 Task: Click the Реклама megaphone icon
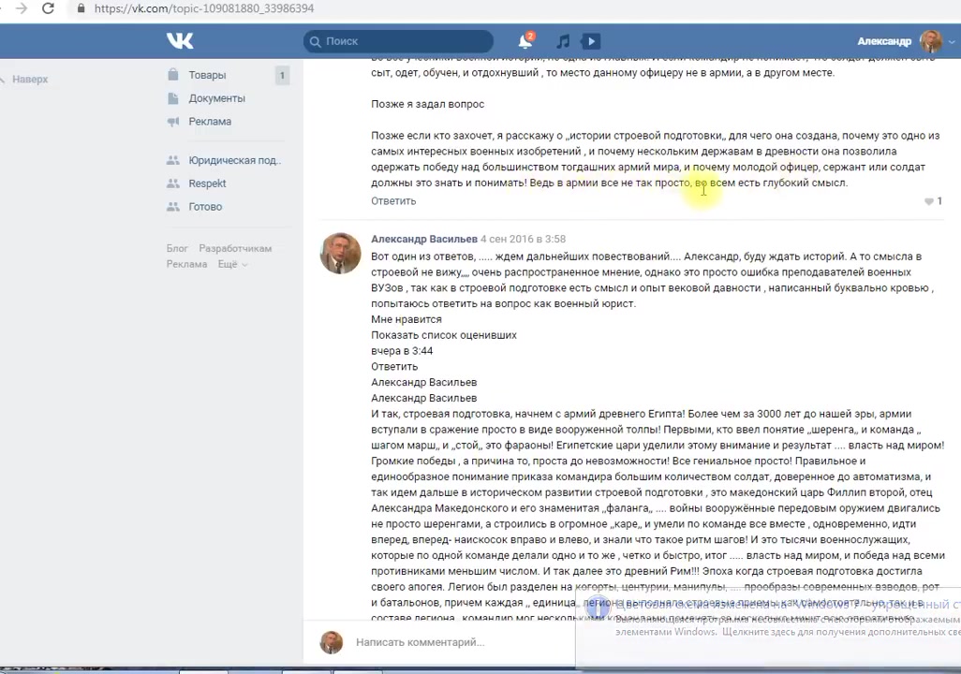pos(173,122)
